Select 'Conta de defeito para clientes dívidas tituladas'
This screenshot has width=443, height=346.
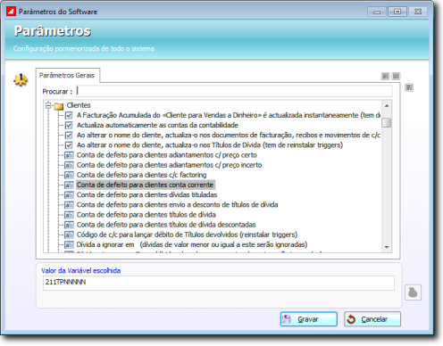[146, 194]
